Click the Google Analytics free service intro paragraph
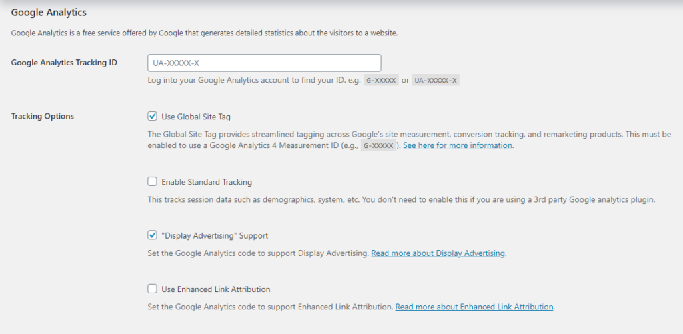The image size is (683, 334). [x=204, y=33]
